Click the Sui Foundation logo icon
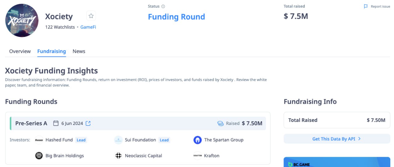The height and width of the screenshot is (167, 394). point(118,140)
